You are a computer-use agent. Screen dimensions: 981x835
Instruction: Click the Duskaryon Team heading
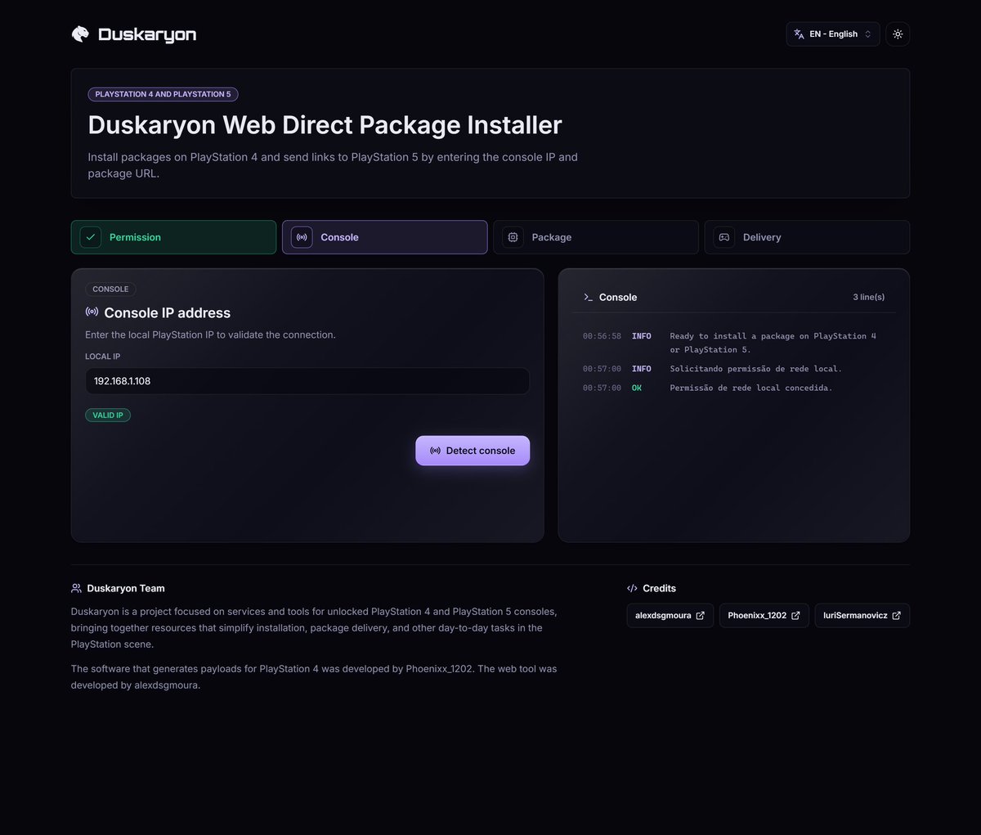126,589
